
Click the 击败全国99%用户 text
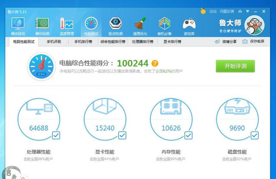point(171,159)
